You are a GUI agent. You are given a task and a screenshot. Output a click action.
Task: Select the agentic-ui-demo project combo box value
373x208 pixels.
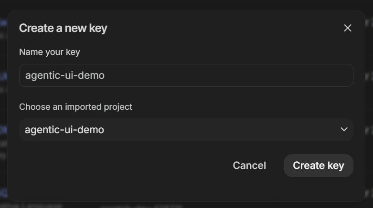pyautogui.click(x=64, y=129)
